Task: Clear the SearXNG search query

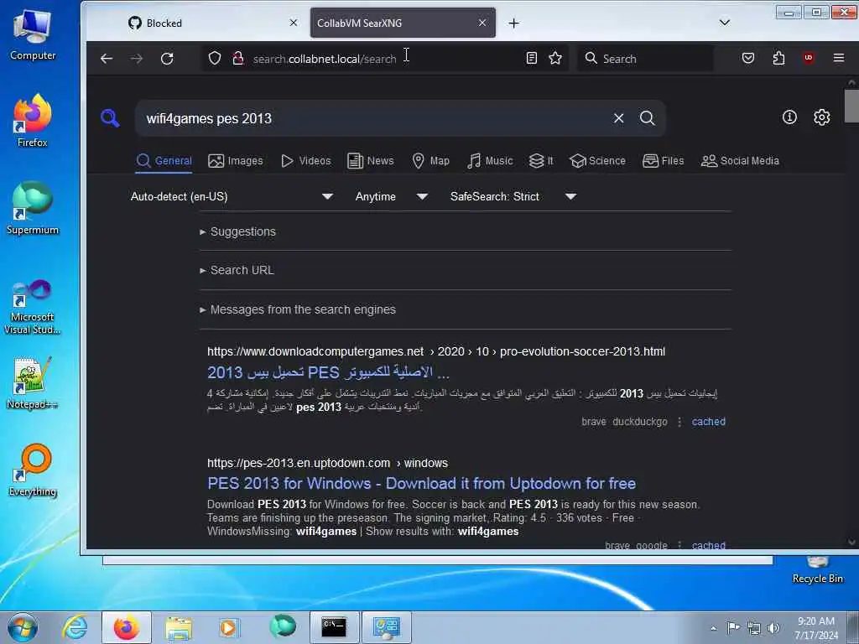Action: [618, 118]
